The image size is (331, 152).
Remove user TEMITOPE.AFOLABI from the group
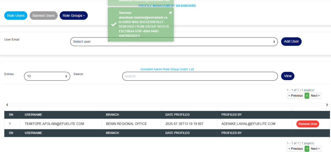coord(307,124)
